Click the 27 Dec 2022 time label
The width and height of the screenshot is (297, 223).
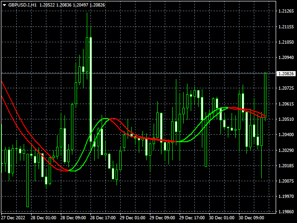point(13,218)
